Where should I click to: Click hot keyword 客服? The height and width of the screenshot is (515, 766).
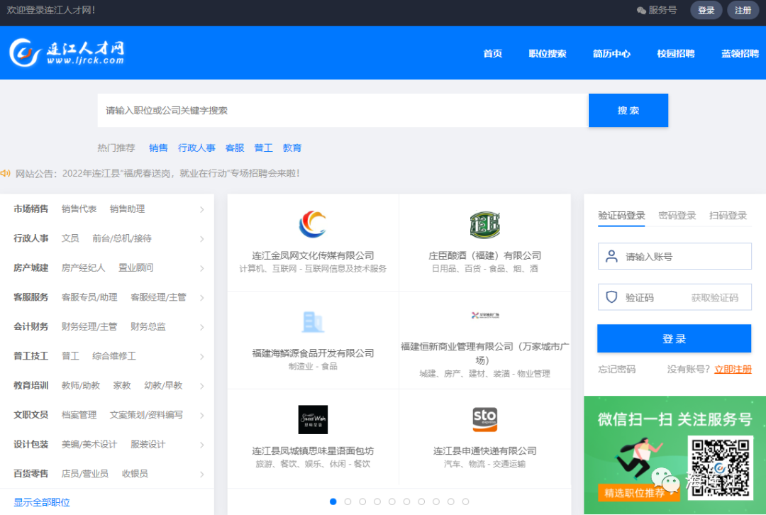[x=235, y=148]
